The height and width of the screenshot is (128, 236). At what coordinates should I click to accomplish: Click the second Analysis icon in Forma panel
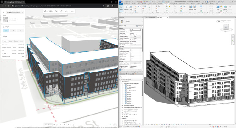pyautogui.click(x=13, y=31)
